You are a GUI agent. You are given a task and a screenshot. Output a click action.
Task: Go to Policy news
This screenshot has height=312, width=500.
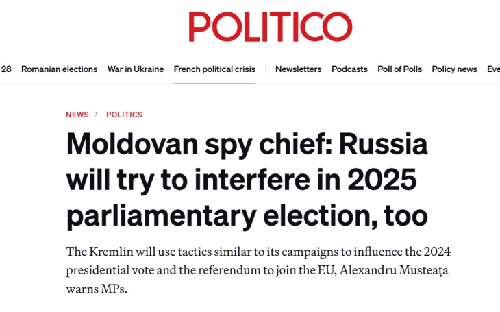454,69
